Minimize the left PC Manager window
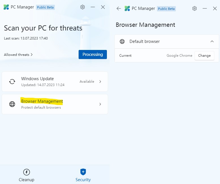 click(93, 7)
